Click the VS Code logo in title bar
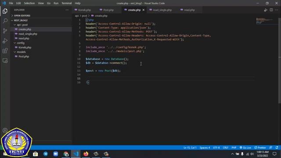 click(4, 3)
